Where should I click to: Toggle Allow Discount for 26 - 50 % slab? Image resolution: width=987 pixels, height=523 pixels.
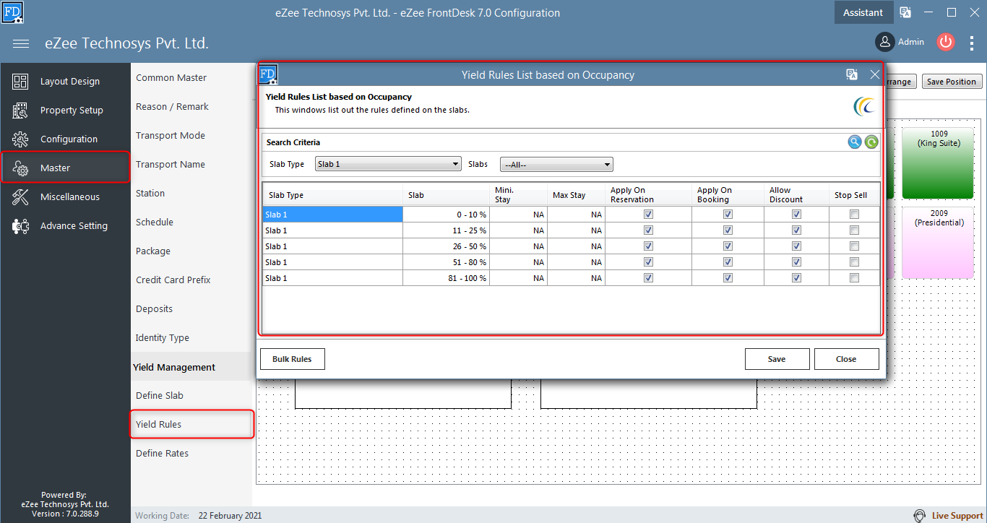point(796,246)
